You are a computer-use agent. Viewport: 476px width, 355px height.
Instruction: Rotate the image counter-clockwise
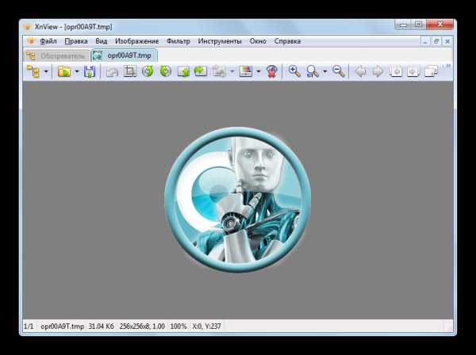tap(148, 71)
